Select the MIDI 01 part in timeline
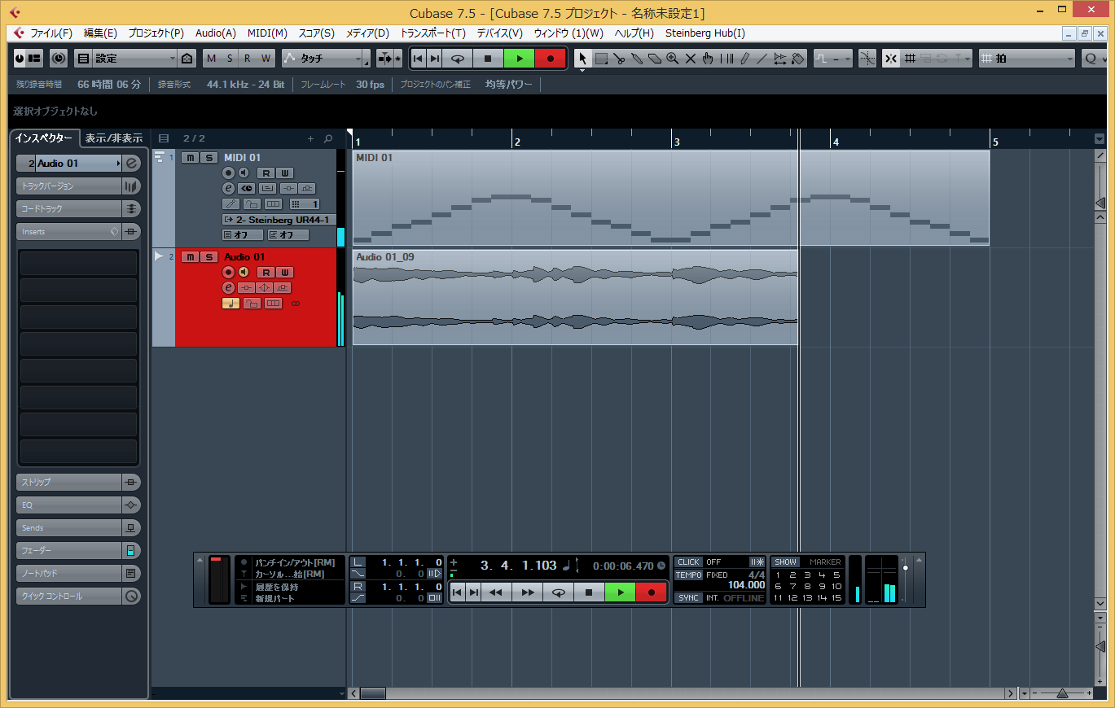The width and height of the screenshot is (1115, 708). (670, 198)
